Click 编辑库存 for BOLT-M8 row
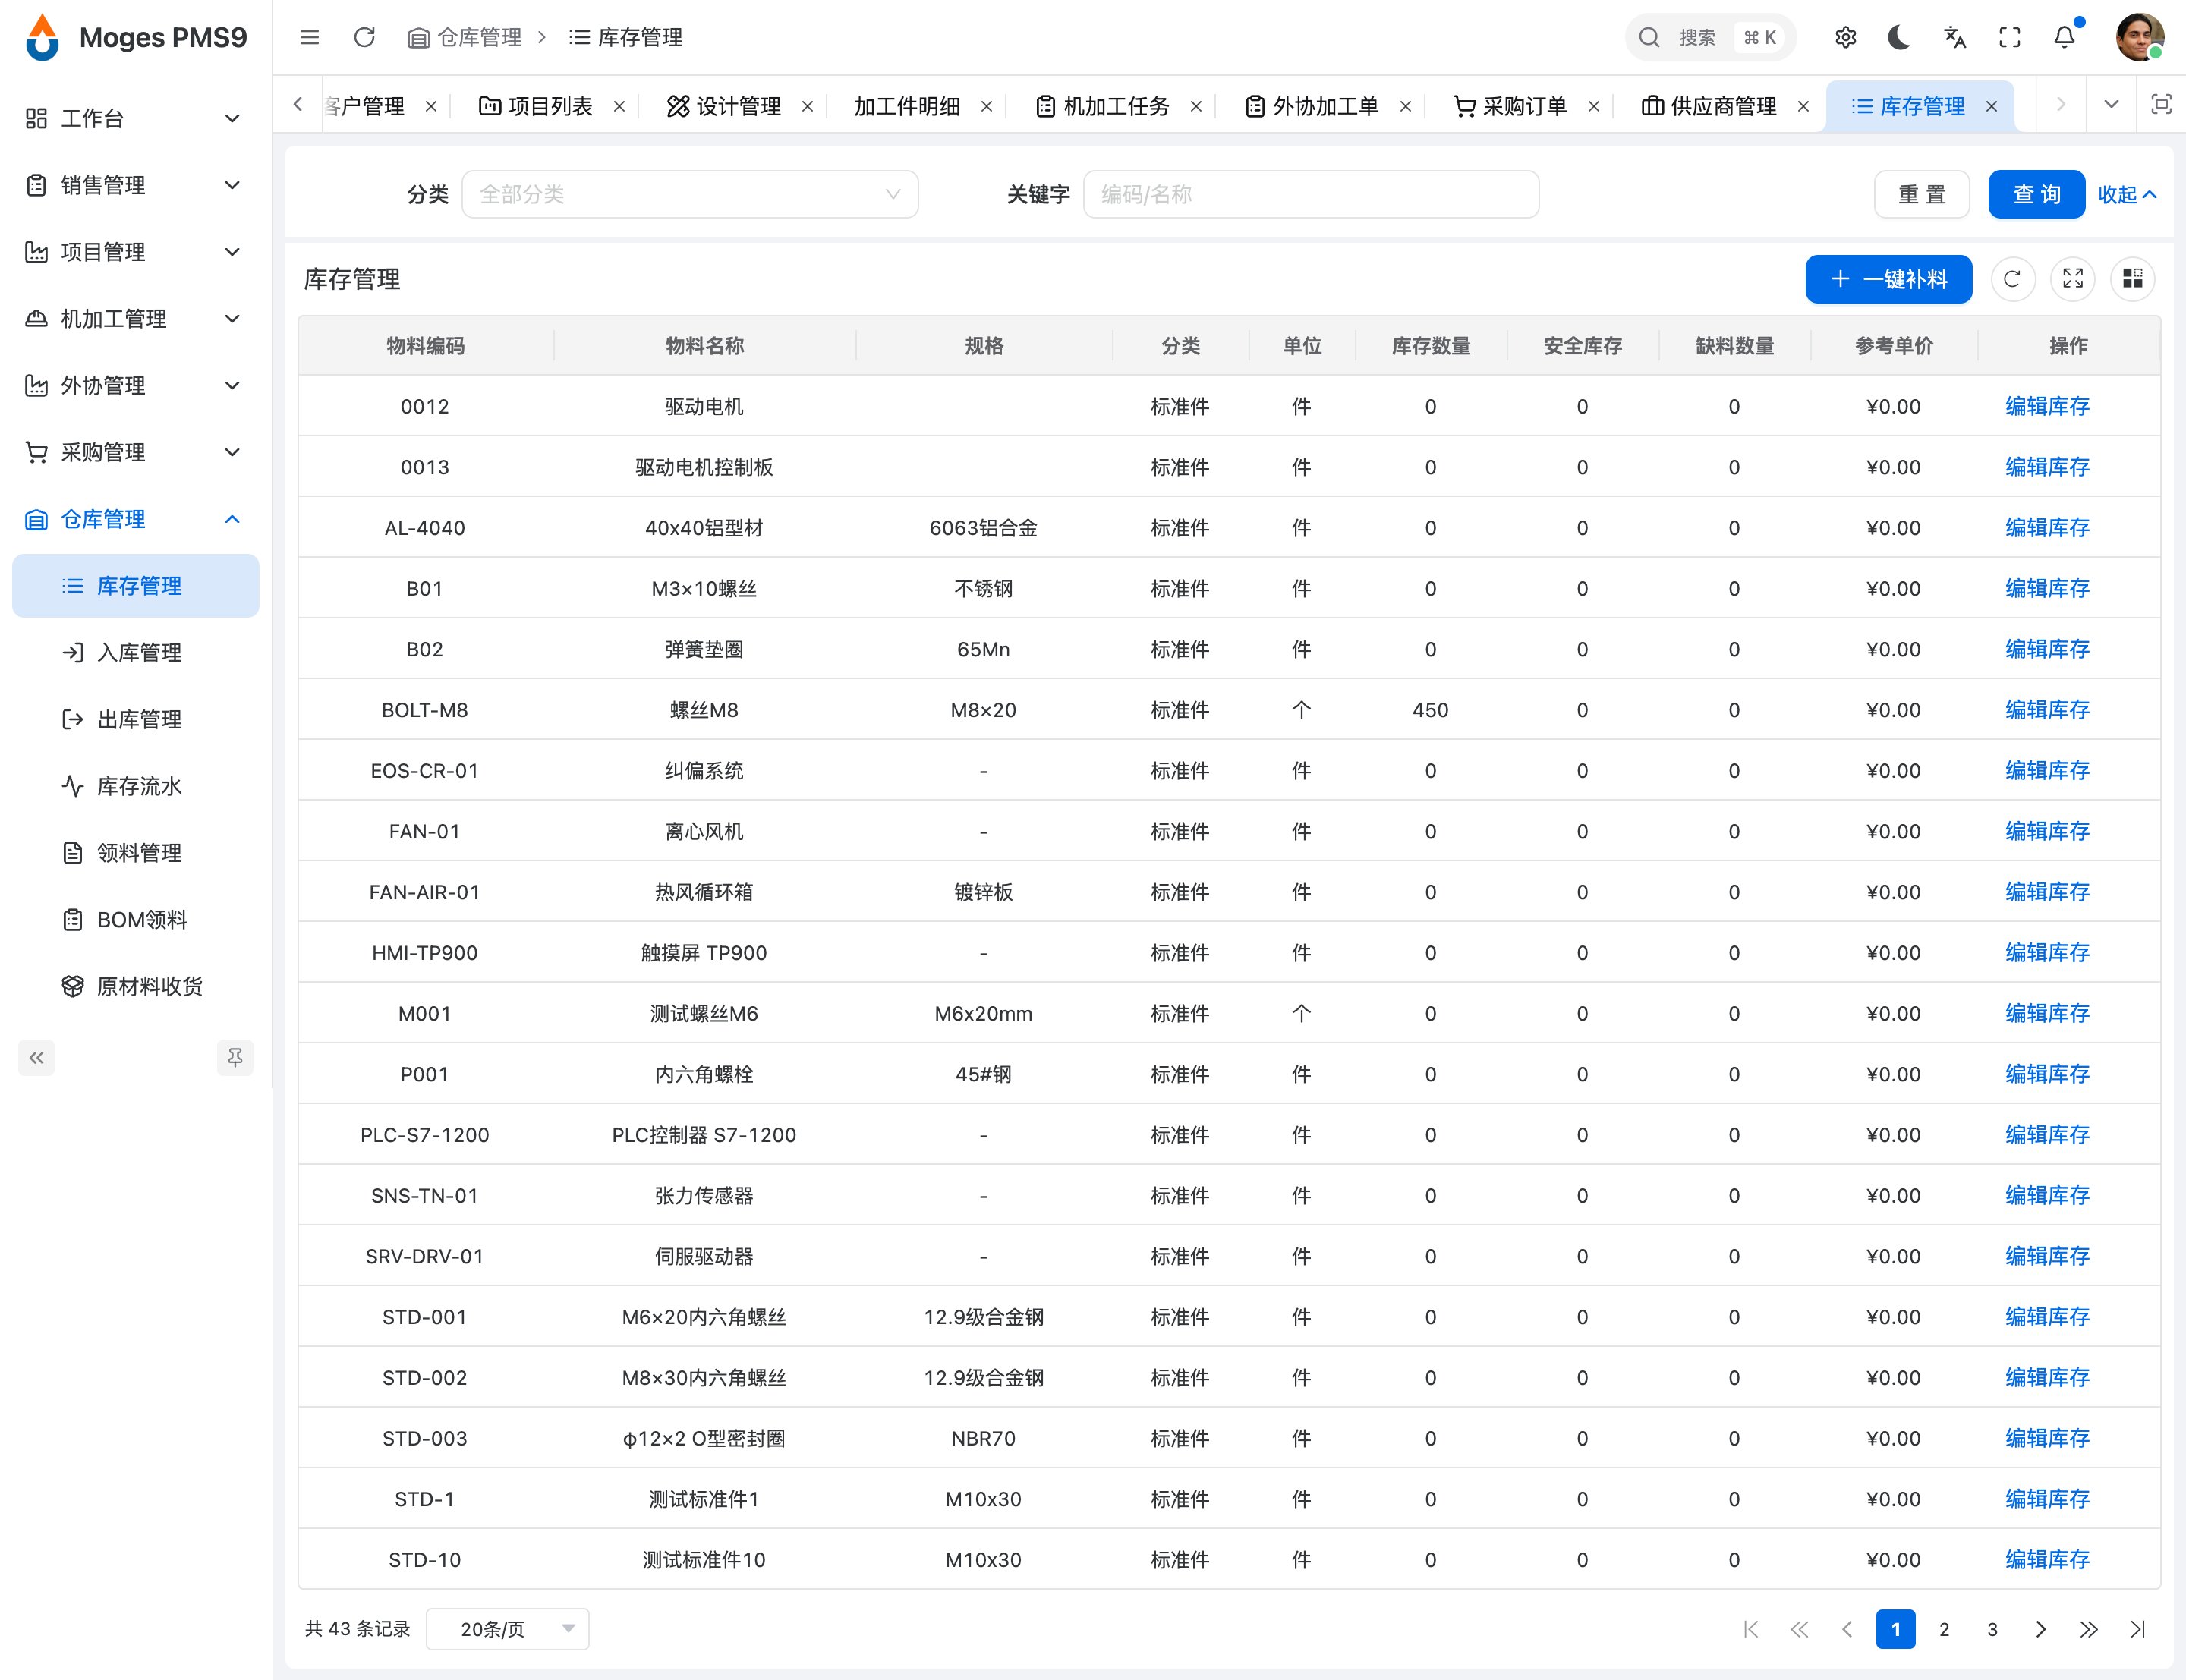2186x1680 pixels. pos(2047,710)
